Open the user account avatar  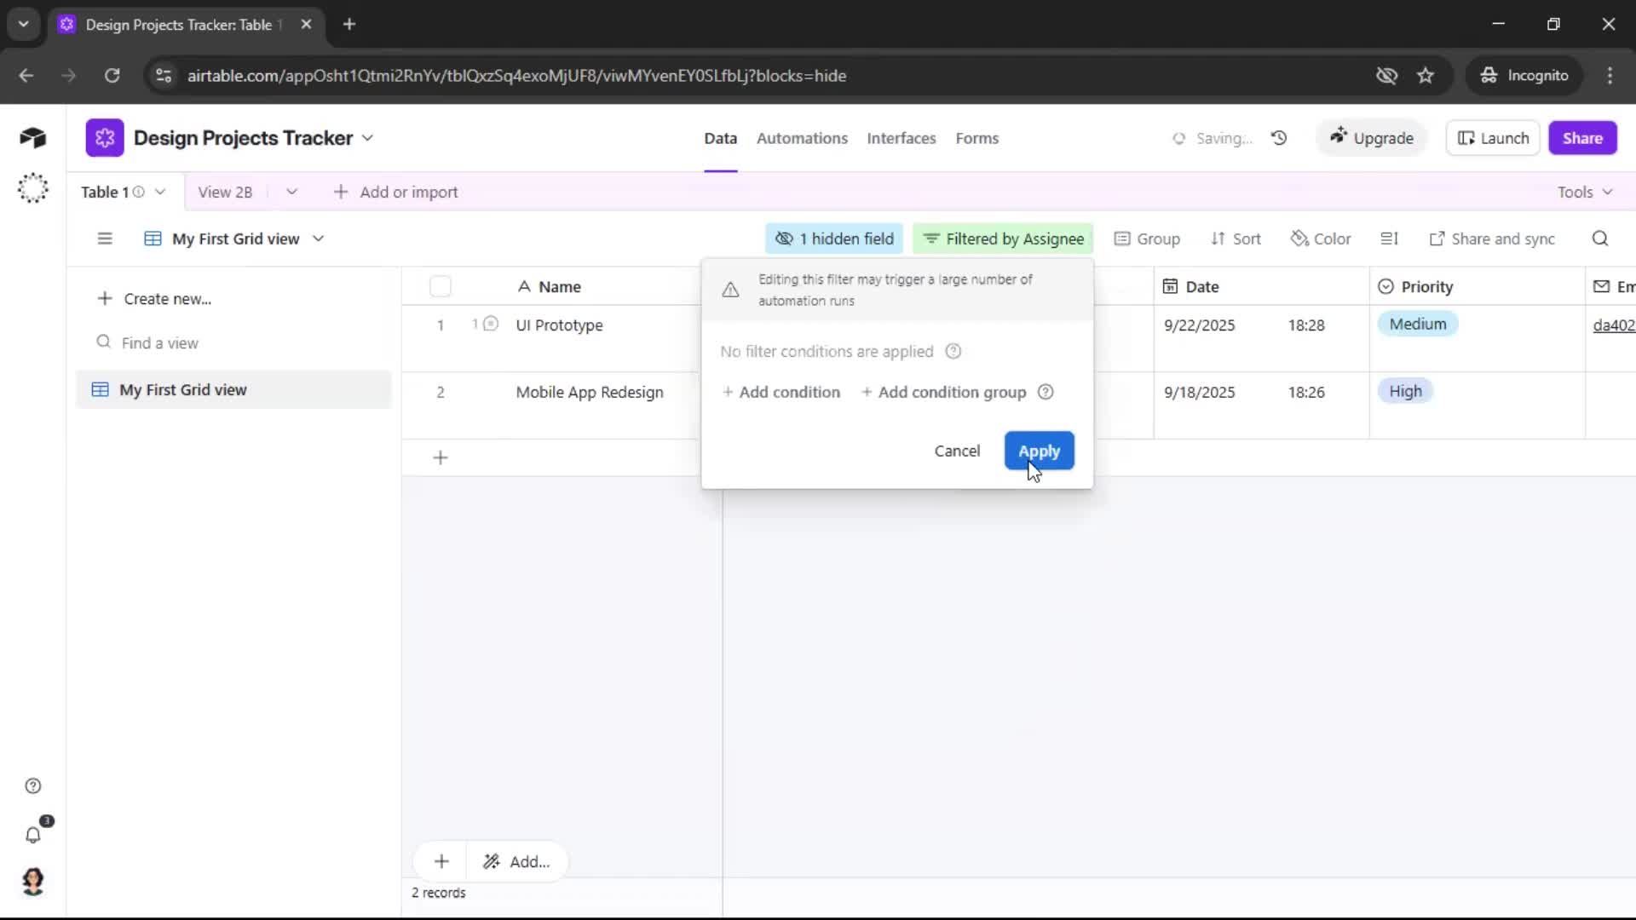tap(33, 882)
